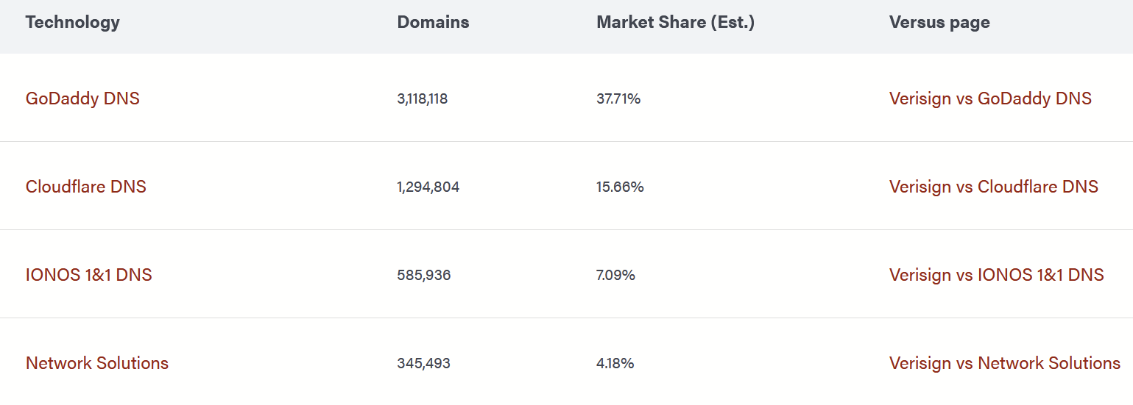Viewport: 1133px width, 405px height.
Task: Click the Market Share (Est.) column header
Action: point(675,22)
